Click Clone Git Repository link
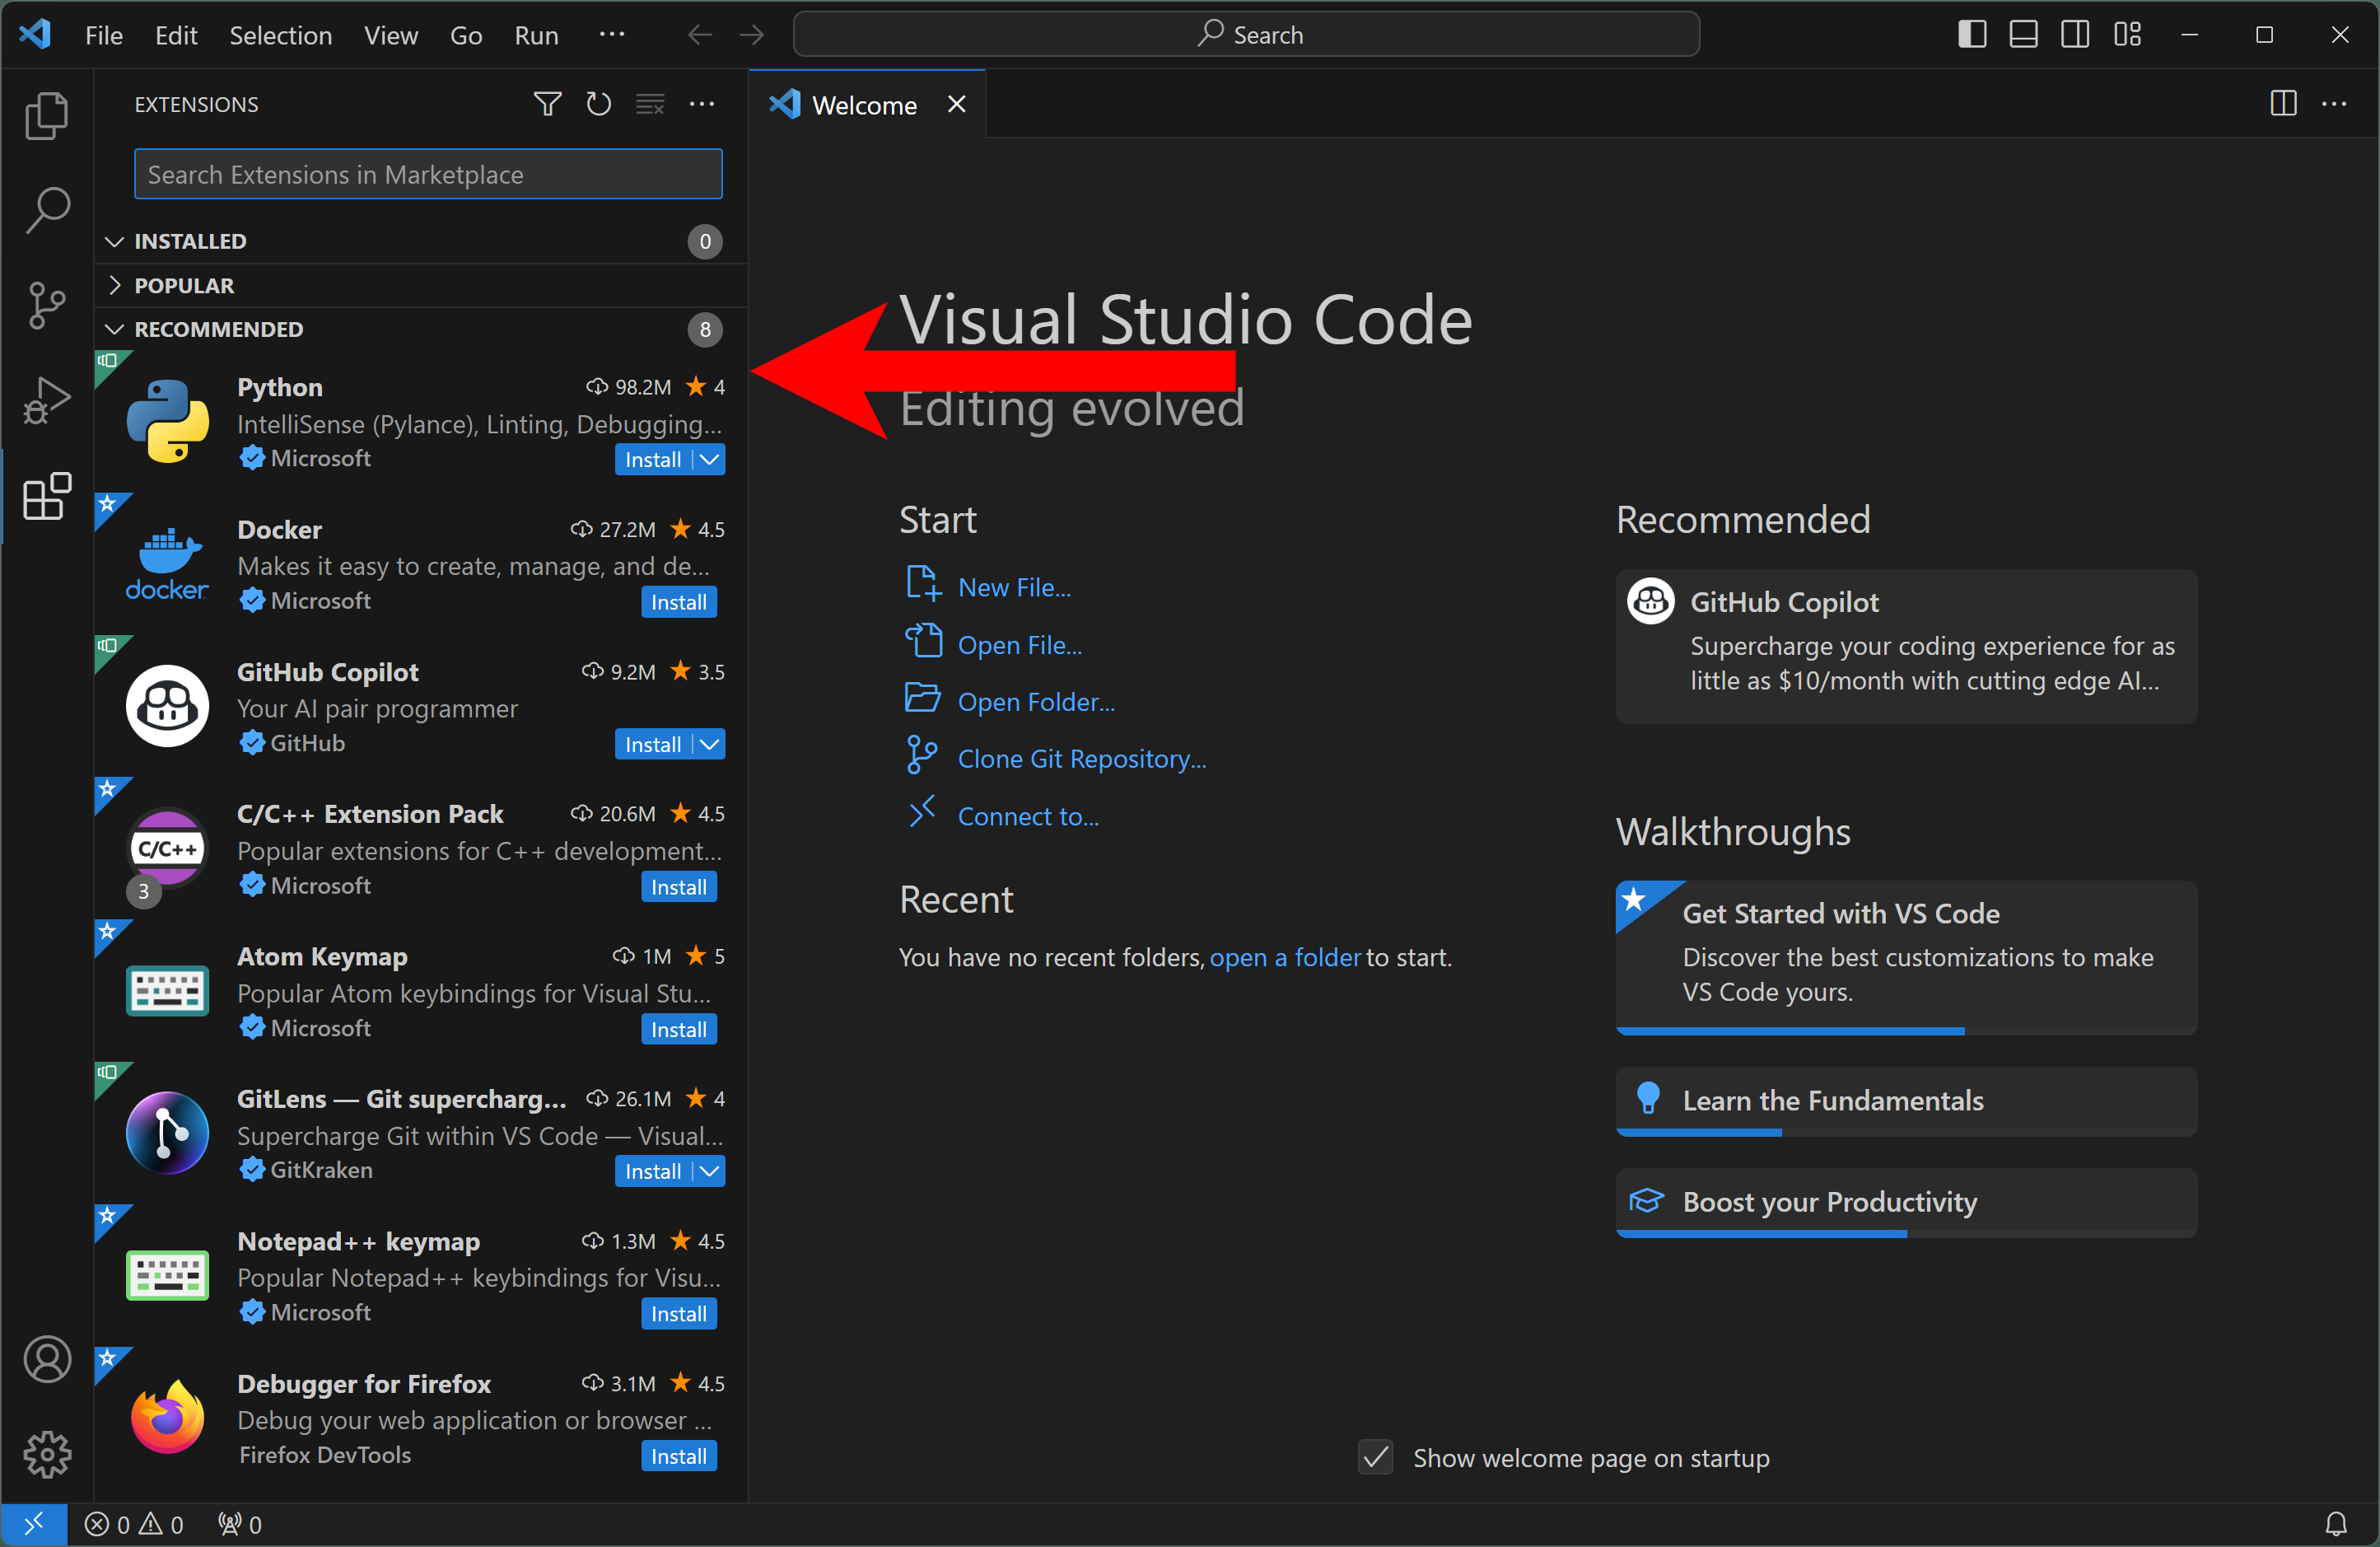 pos(1082,759)
